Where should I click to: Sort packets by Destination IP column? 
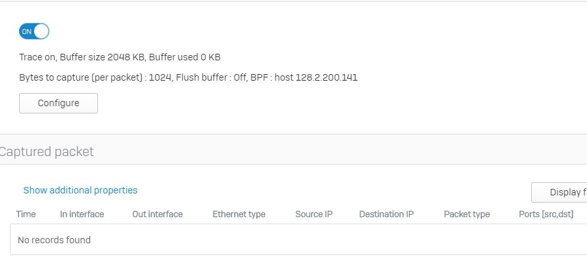tap(387, 214)
